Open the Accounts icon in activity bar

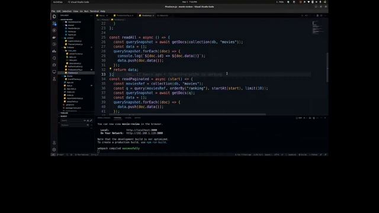pos(54,143)
